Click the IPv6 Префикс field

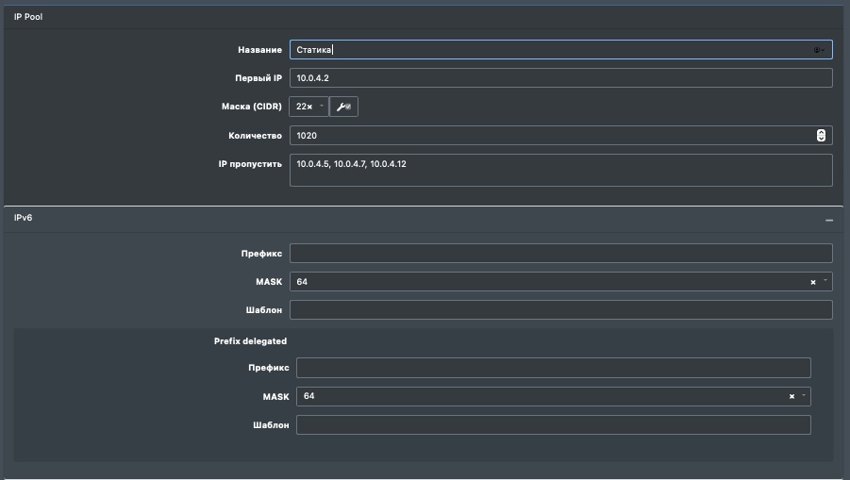(x=560, y=253)
